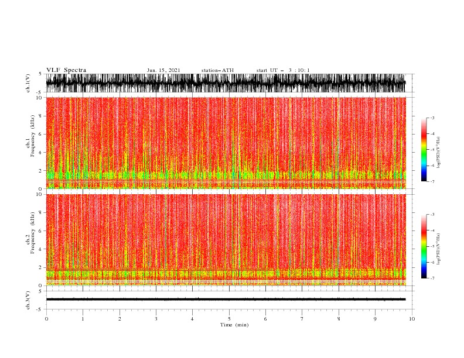Click the ch.1 color bar "log(PSD)(V²/Hz)" label
This screenshot has height=358, width=464.
(x=438, y=153)
